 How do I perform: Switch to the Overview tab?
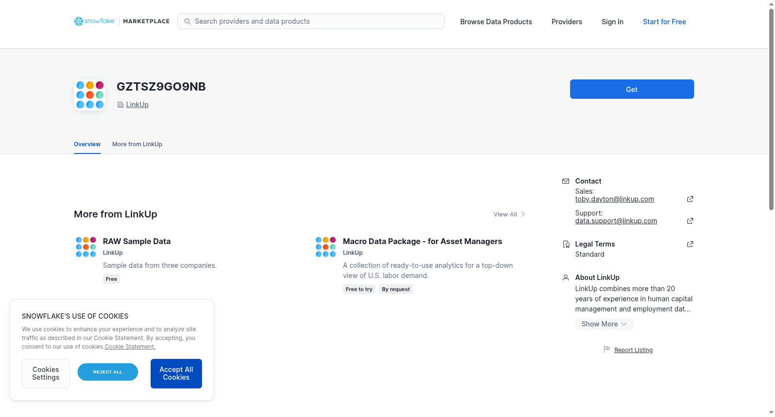coord(87,144)
